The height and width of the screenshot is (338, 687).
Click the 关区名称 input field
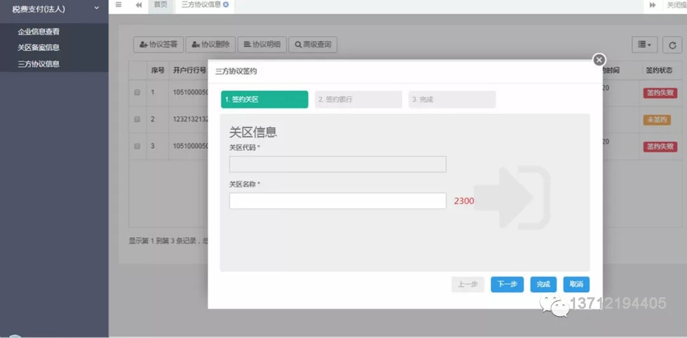[338, 201]
